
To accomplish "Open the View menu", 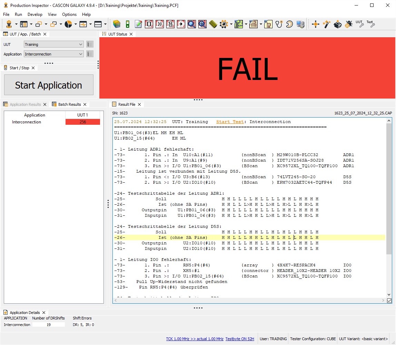I will (x=52, y=14).
